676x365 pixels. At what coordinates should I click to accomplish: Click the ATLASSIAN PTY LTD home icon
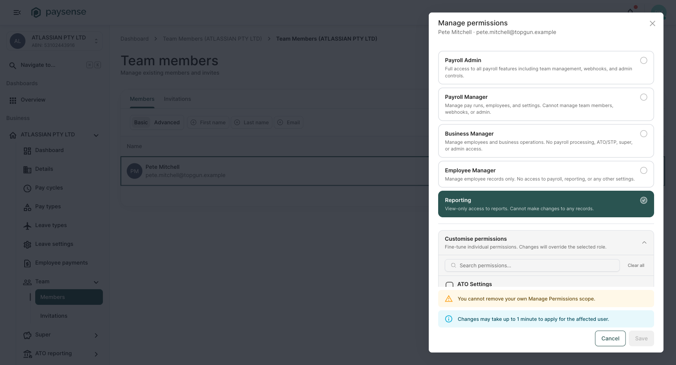coord(13,135)
